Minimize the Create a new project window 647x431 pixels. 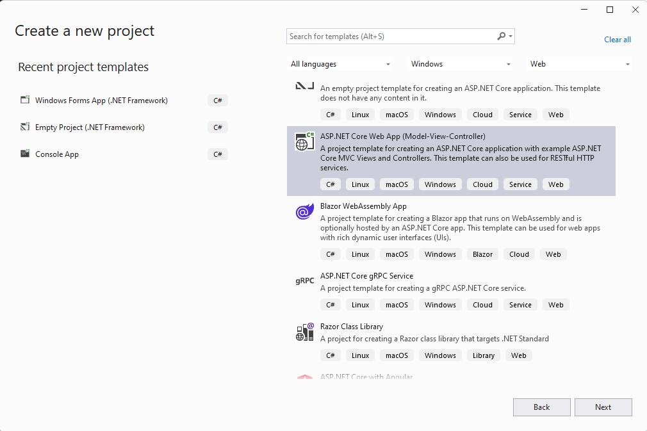[584, 10]
